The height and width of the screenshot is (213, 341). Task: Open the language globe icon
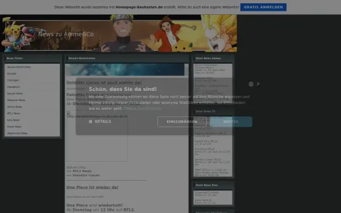[x=251, y=84]
